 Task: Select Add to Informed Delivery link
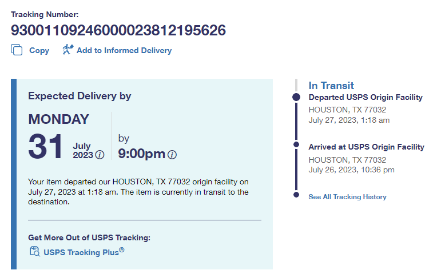click(x=124, y=50)
